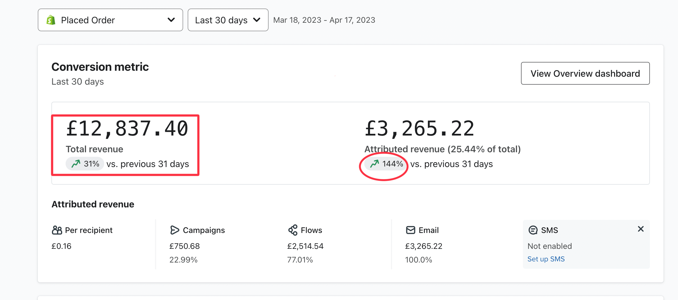Click the SMS chat bubble icon
Screen dimensions: 678x300
click(533, 230)
